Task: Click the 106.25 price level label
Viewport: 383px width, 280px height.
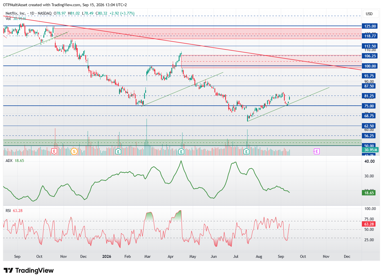Action: [x=370, y=56]
